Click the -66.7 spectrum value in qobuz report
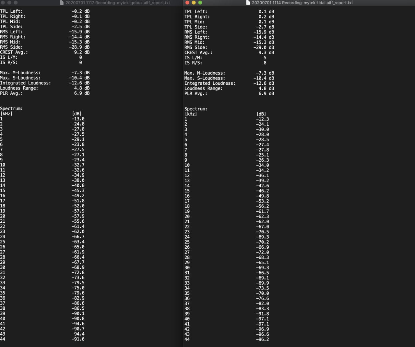 pyautogui.click(x=78, y=237)
